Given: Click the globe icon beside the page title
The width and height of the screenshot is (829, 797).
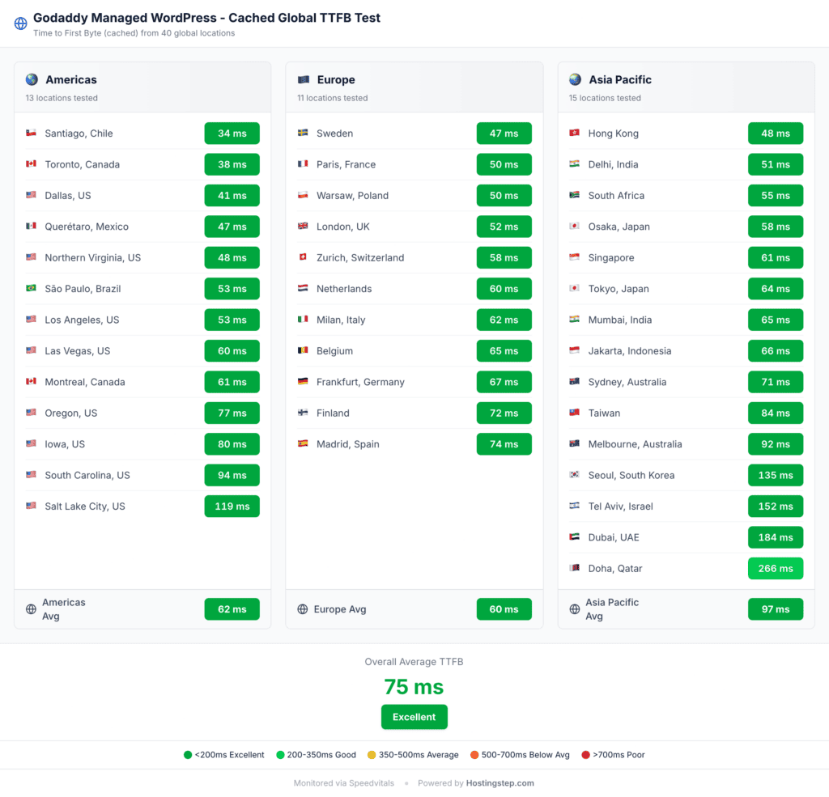Looking at the screenshot, I should click(x=20, y=23).
